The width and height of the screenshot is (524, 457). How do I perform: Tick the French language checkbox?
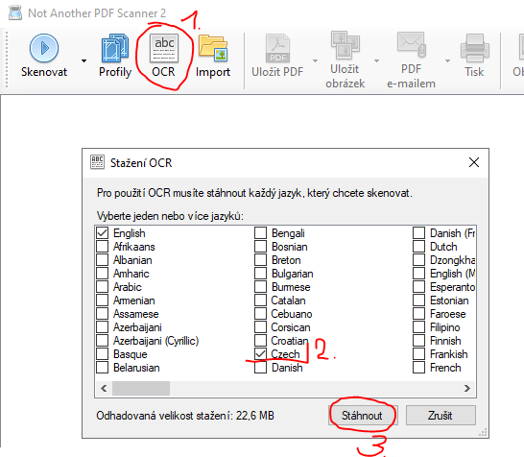coord(418,367)
